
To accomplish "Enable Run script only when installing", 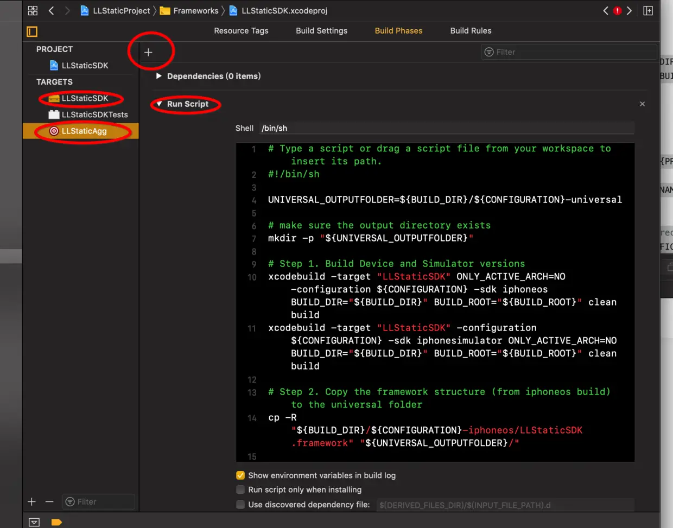I will (240, 489).
